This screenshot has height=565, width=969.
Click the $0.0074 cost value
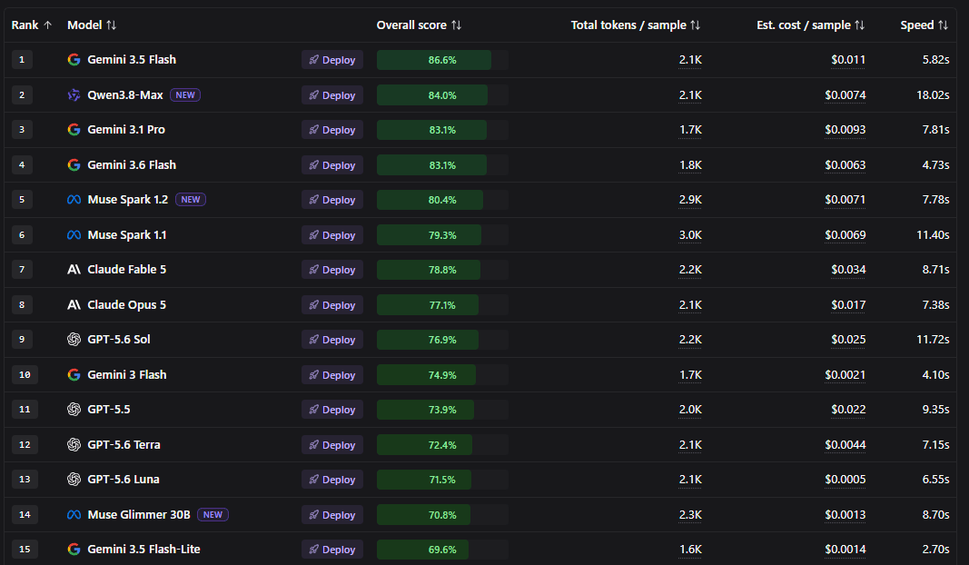click(x=845, y=95)
